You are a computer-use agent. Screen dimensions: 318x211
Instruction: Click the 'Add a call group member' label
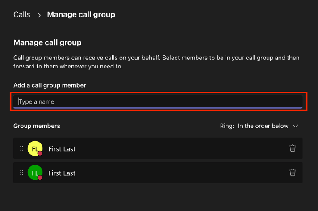(50, 85)
